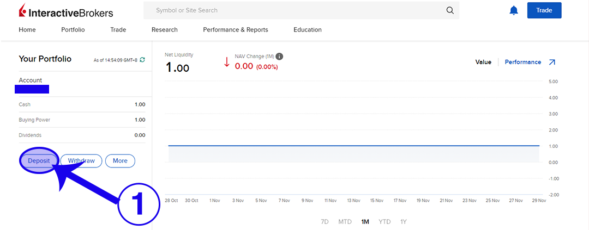The image size is (589, 230).
Task: Click the Symbol or Site Search field
Action: pyautogui.click(x=294, y=10)
